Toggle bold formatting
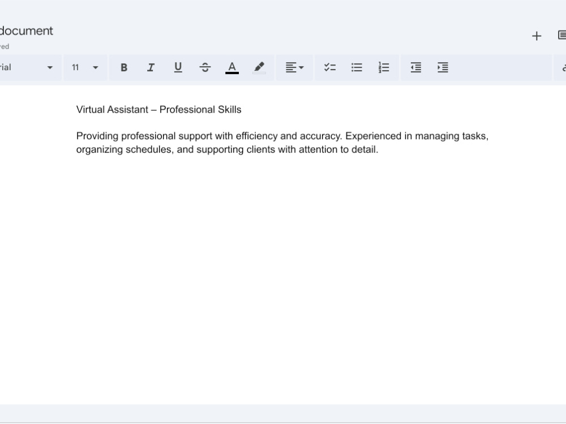Image resolution: width=566 pixels, height=424 pixels. [124, 67]
